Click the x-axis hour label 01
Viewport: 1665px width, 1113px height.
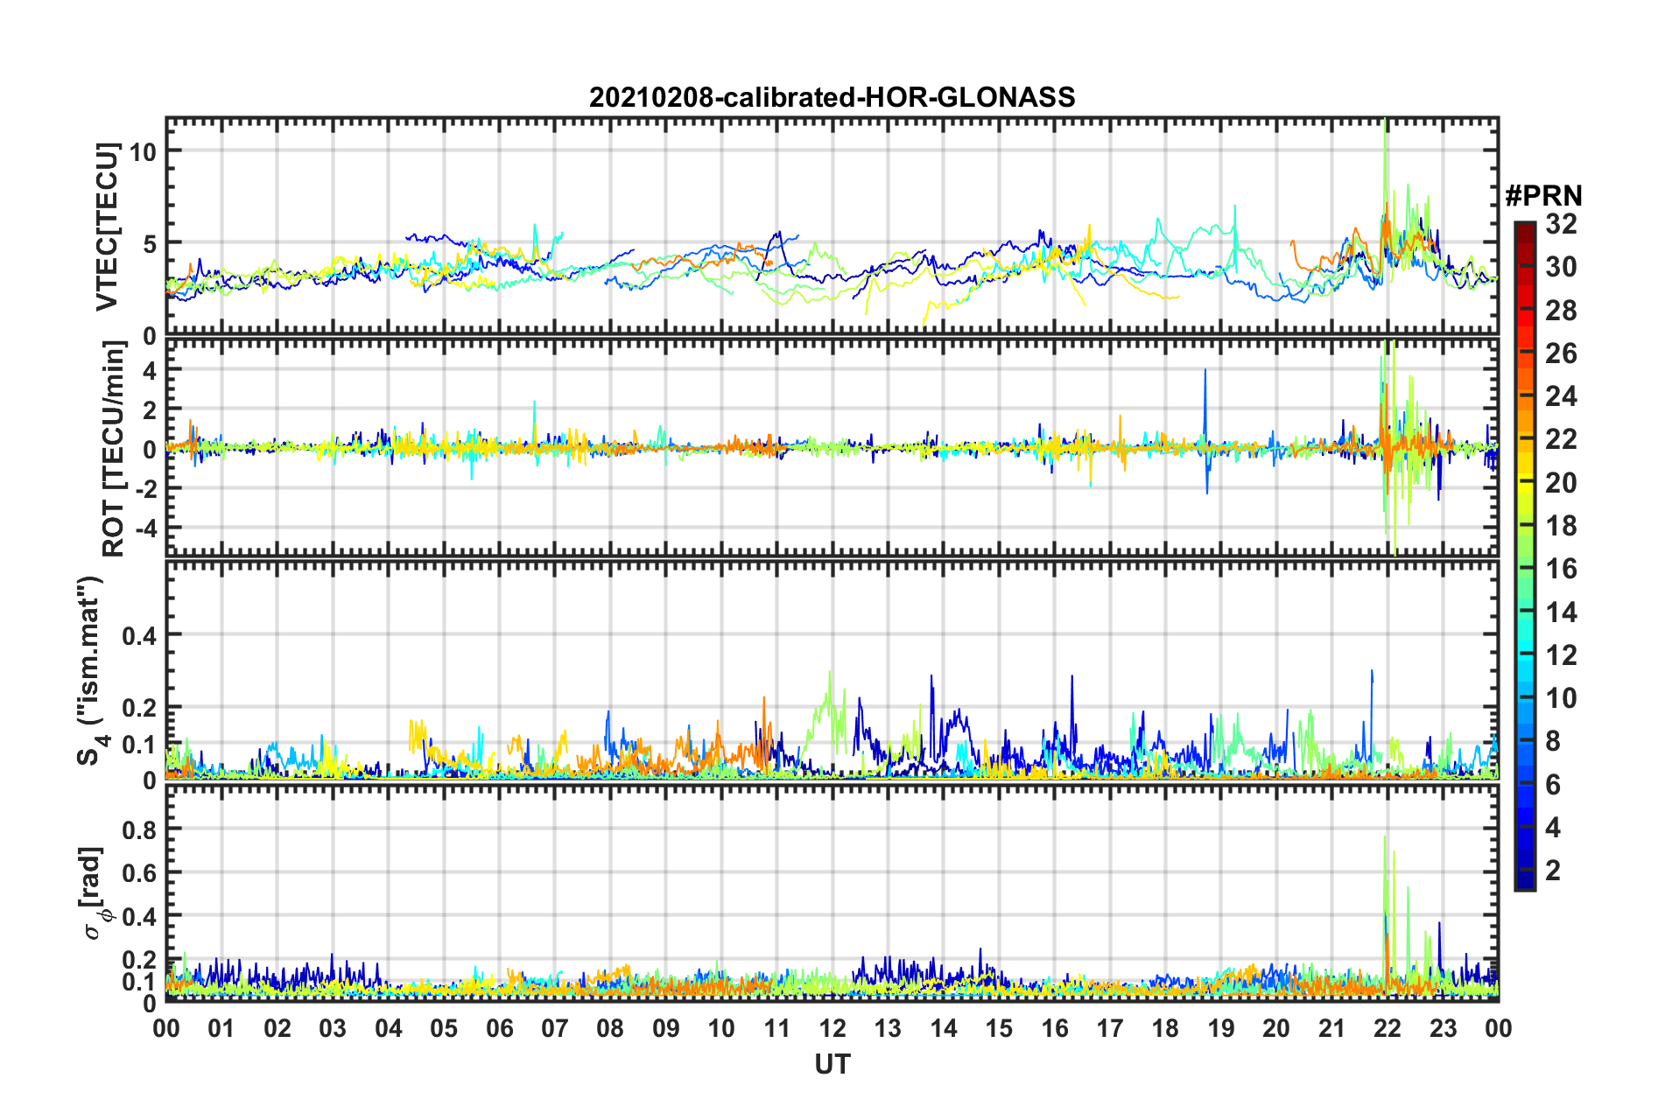tap(221, 1028)
